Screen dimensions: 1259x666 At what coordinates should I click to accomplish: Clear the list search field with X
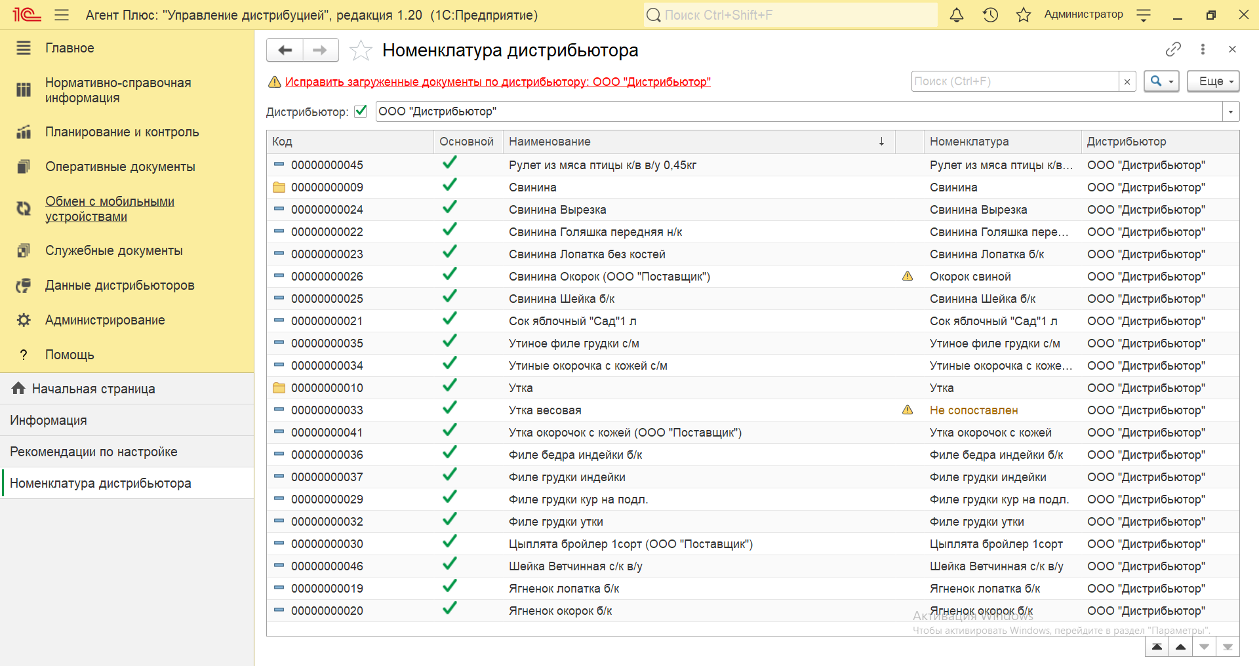pos(1127,82)
